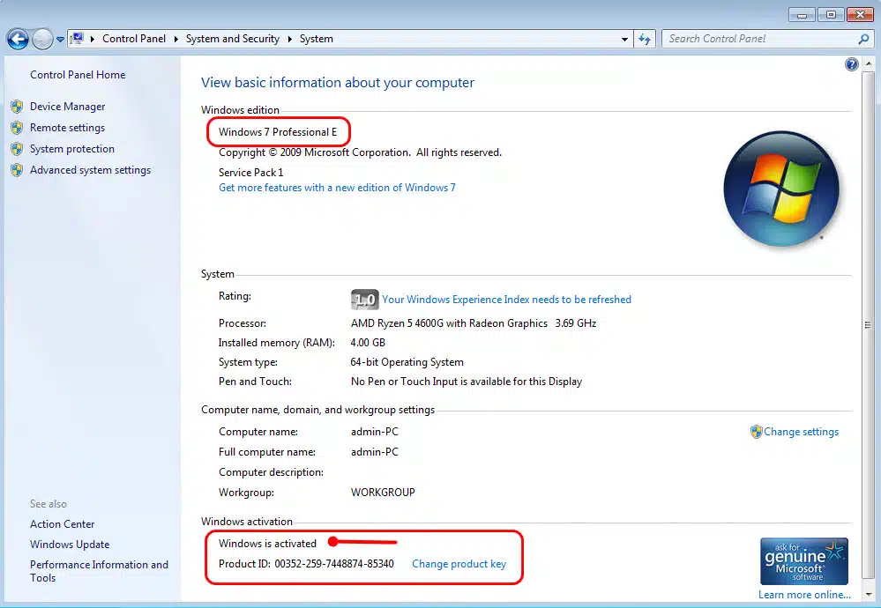This screenshot has height=608, width=881.
Task: Open Advanced system settings
Action: pos(91,170)
